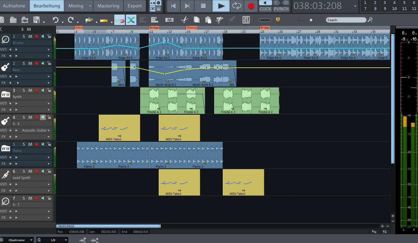Click the search magnifier icon
The width and height of the screenshot is (418, 243).
tap(370, 20)
